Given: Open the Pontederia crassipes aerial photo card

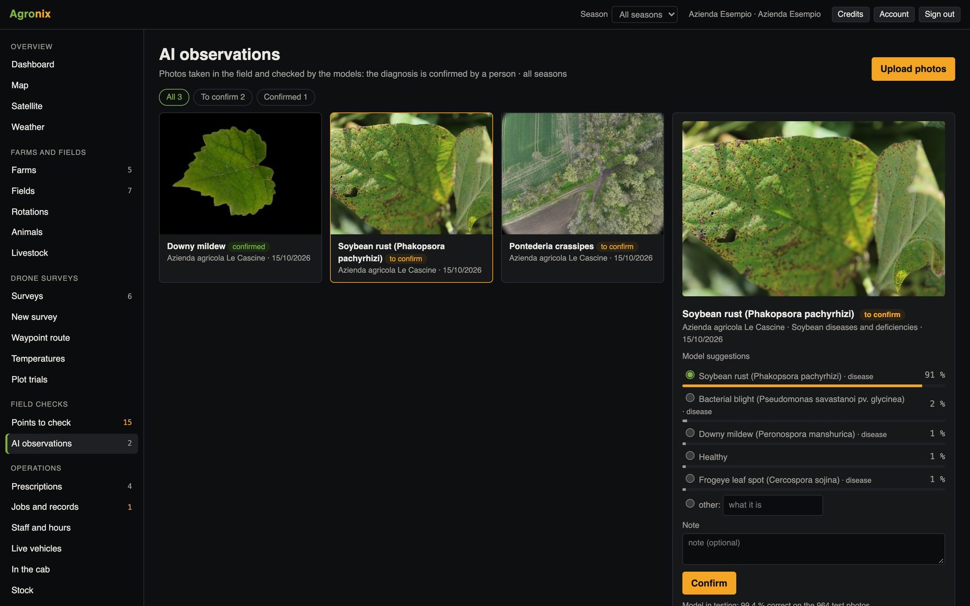Looking at the screenshot, I should 583,197.
